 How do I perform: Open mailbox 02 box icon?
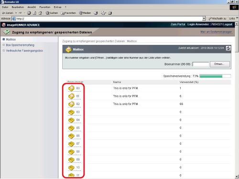pyautogui.click(x=71, y=104)
